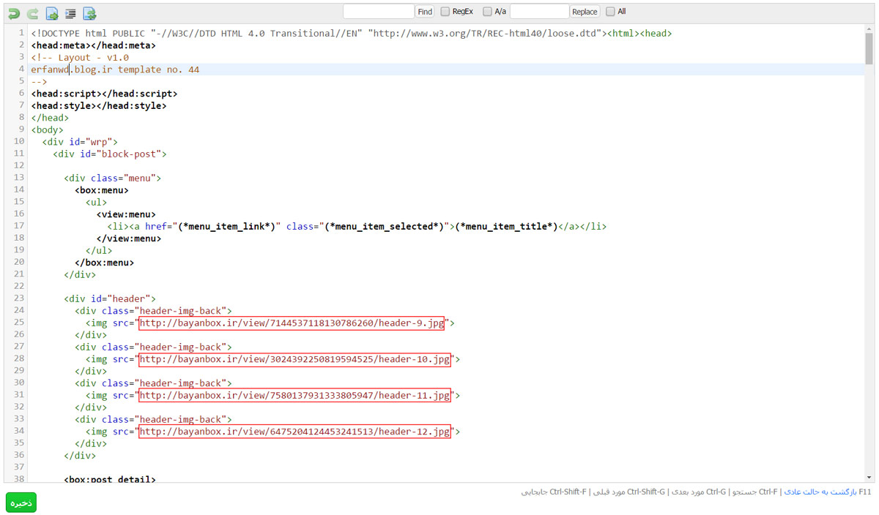The width and height of the screenshot is (879, 515).
Task: Click the <div id="wrp"> line
Action: pos(80,142)
